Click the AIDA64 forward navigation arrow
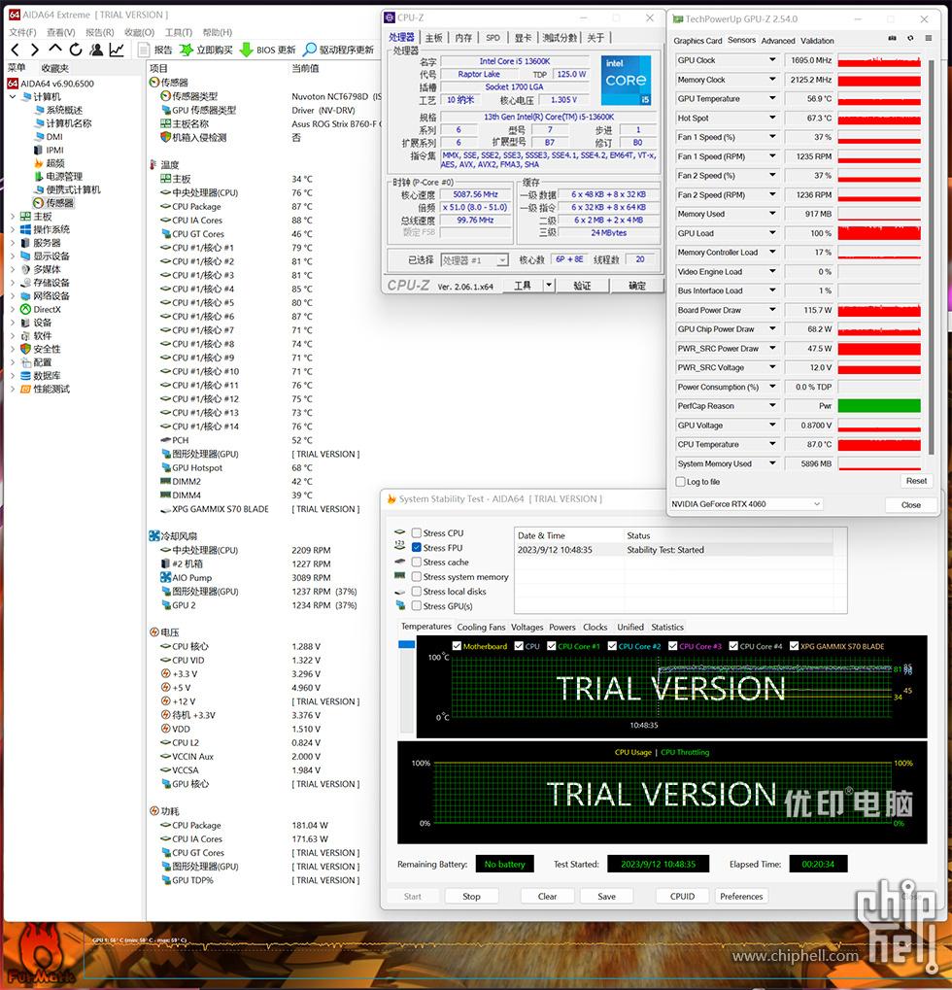Screen dimensions: 952x990 point(35,50)
